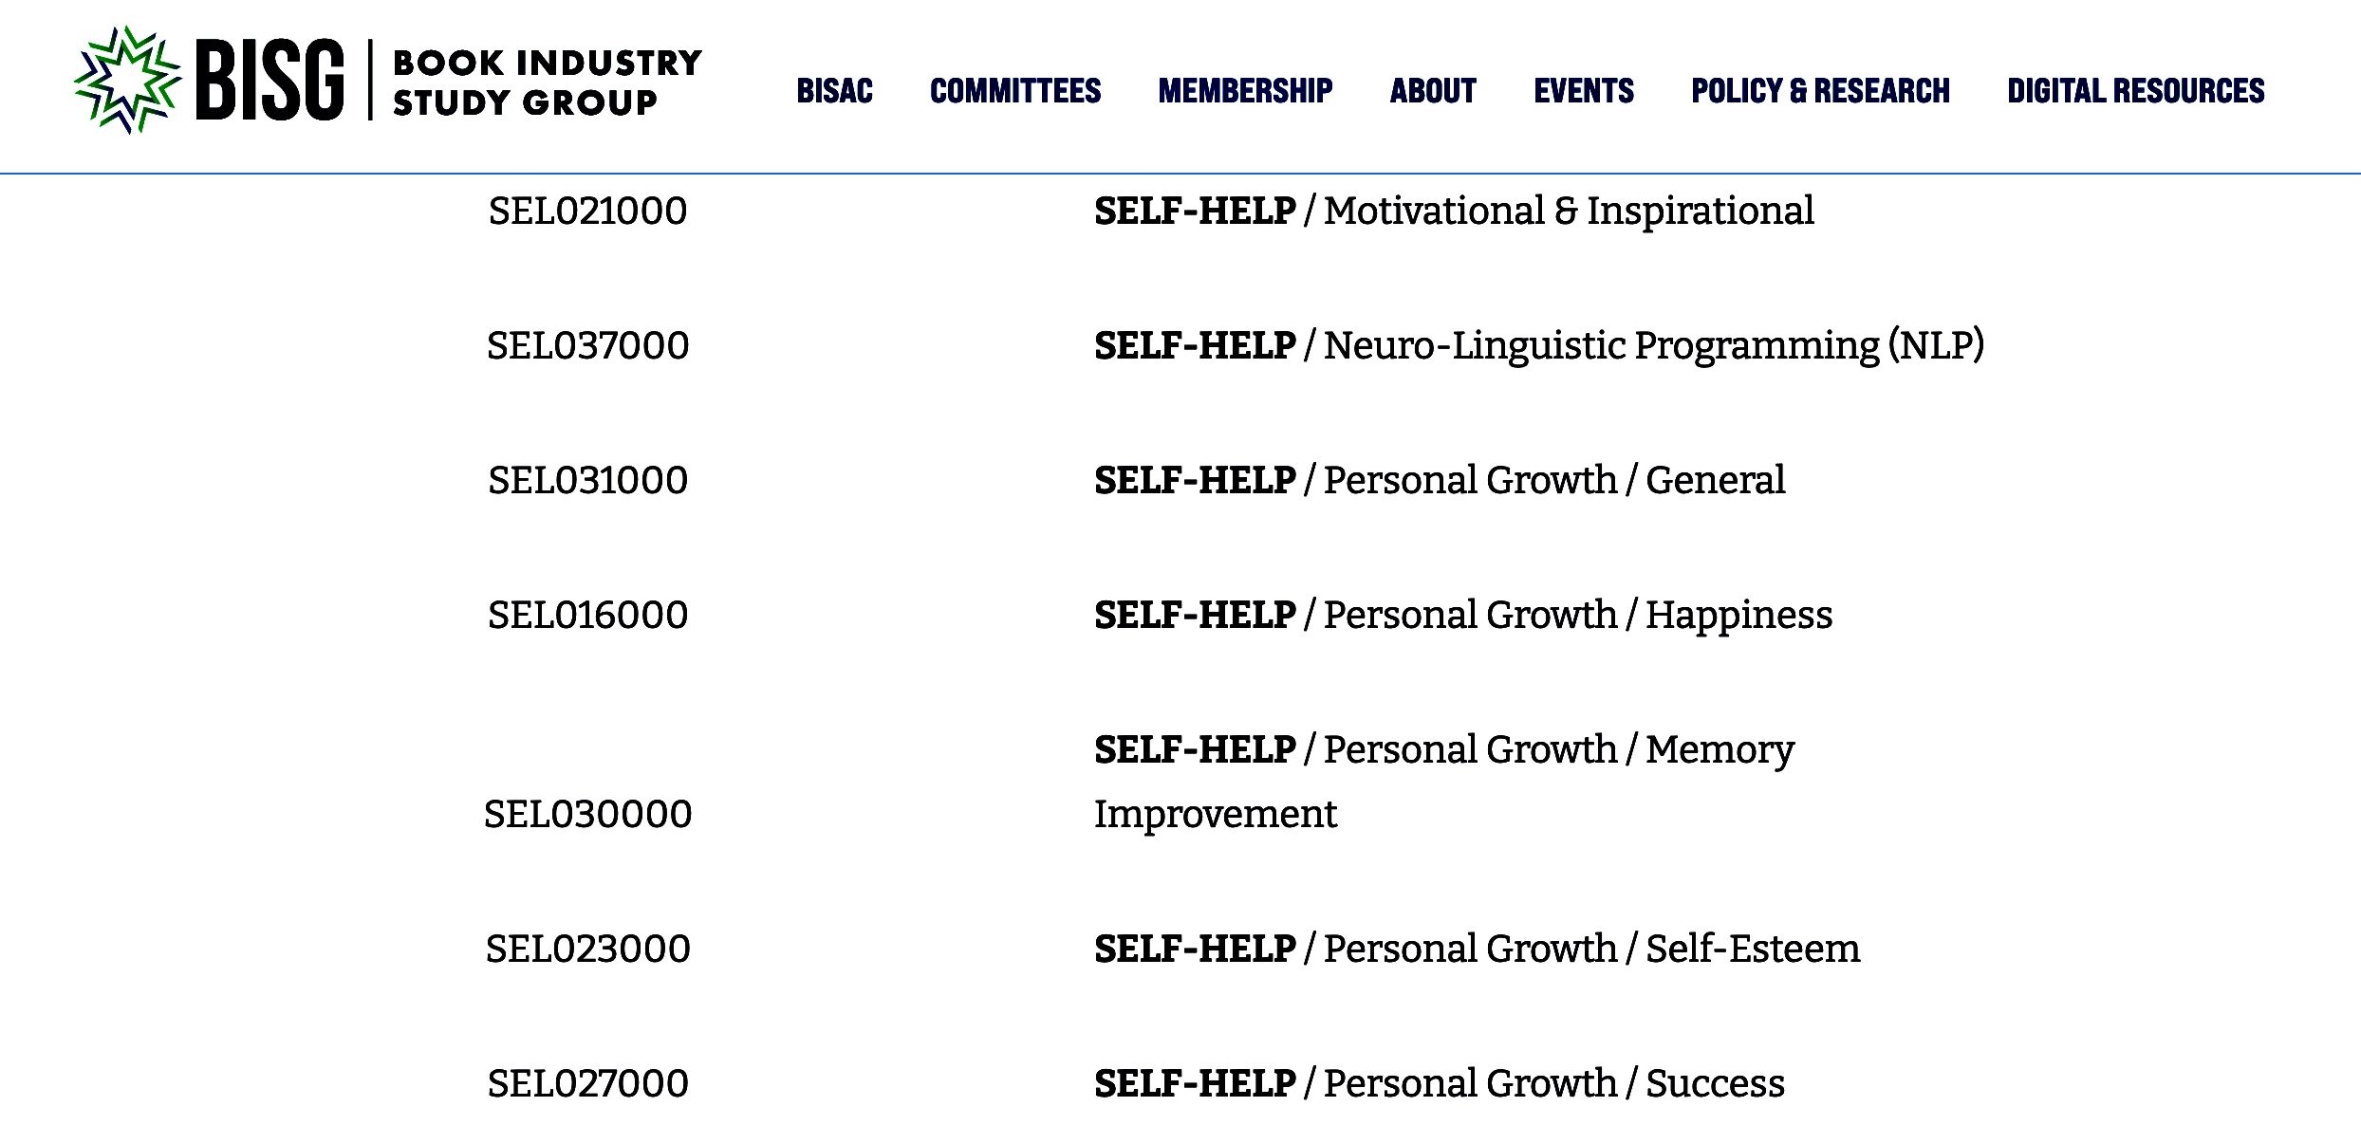Open Policy & Research menu
Image resolution: width=2361 pixels, height=1125 pixels.
pos(1820,90)
